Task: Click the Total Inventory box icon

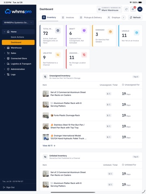Action: [58, 31]
